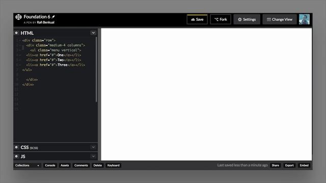This screenshot has height=183, width=326.
Task: Click the word Two in code
Action: click(x=60, y=60)
